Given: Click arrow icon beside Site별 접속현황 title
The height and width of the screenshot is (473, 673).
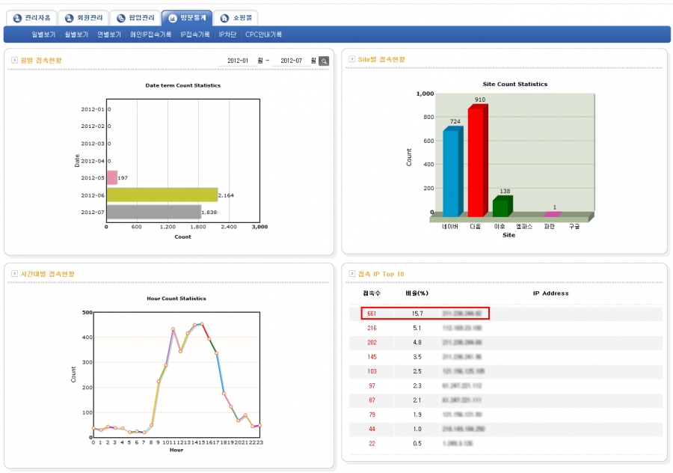Looking at the screenshot, I should (351, 59).
